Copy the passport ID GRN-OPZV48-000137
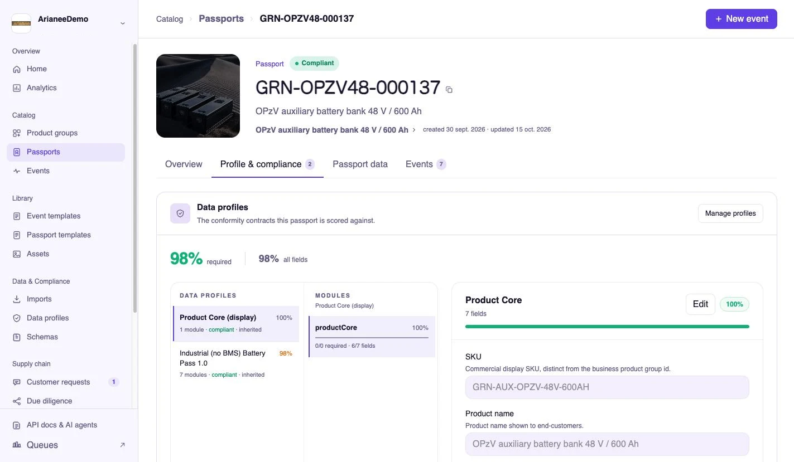The width and height of the screenshot is (794, 462). coord(449,90)
